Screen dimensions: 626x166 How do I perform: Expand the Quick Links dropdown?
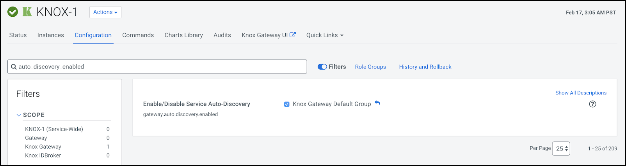[x=325, y=35]
